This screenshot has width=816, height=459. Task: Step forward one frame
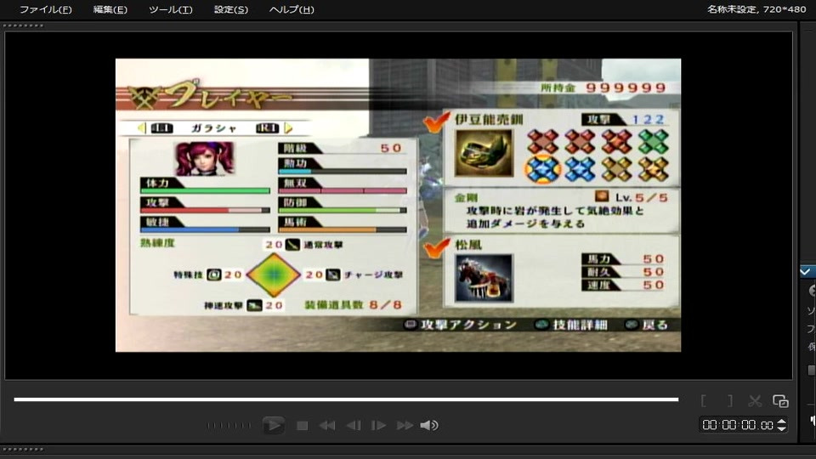point(378,426)
